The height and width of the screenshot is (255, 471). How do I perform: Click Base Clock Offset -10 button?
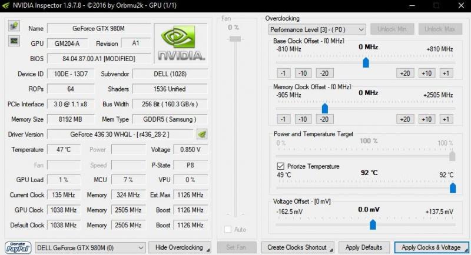coord(303,73)
